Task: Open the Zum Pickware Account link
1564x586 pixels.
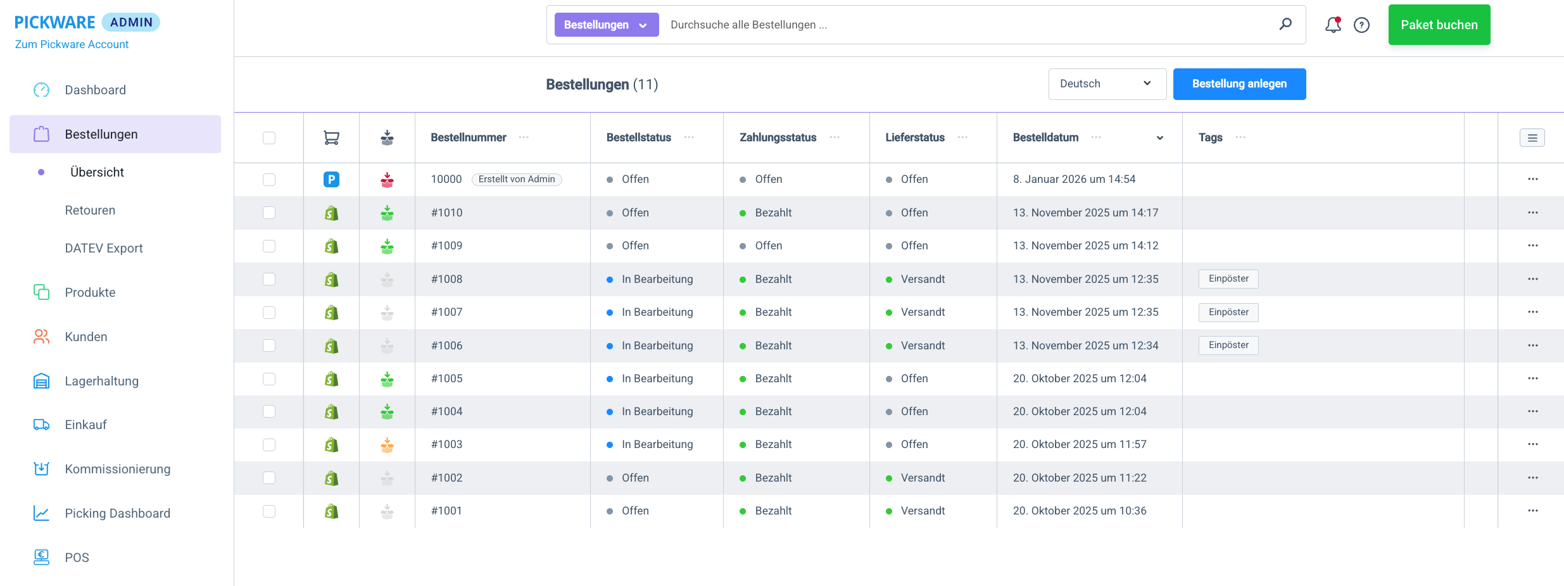Action: coord(72,44)
